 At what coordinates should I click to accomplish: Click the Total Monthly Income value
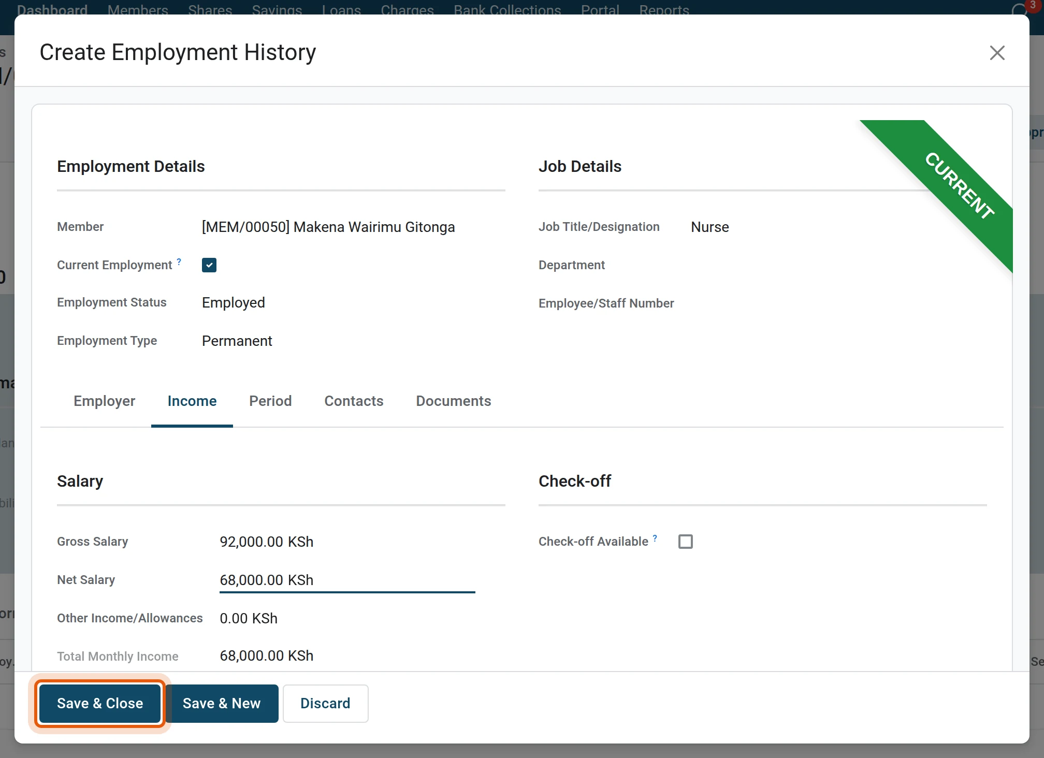[x=267, y=656]
